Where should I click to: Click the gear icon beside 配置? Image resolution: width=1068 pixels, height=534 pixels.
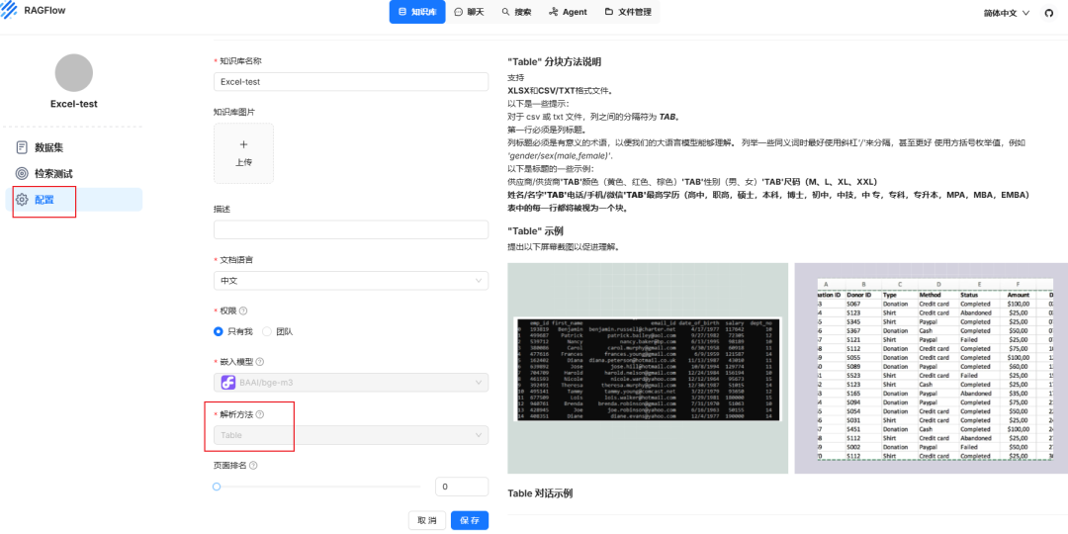[x=22, y=200]
